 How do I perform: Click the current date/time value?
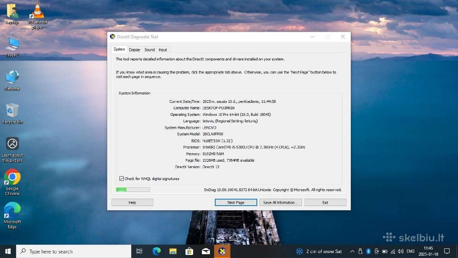(x=239, y=102)
